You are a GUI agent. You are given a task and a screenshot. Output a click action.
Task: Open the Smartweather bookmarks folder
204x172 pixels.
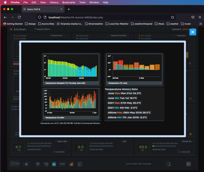tap(94, 24)
